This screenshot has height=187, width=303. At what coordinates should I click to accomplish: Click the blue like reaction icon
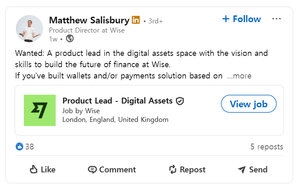click(x=19, y=147)
